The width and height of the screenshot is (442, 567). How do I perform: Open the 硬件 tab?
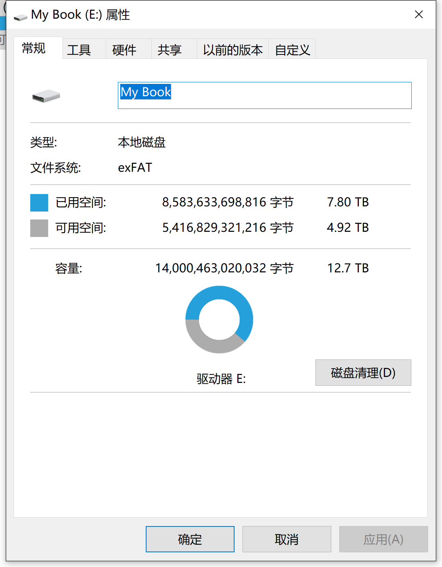[125, 49]
